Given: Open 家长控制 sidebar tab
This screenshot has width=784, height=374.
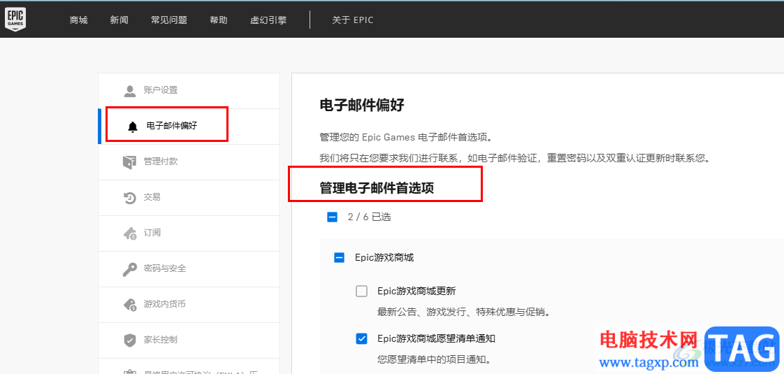Looking at the screenshot, I should click(189, 340).
